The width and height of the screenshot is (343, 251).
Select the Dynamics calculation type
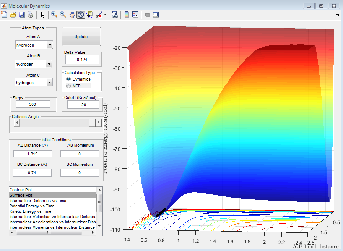69,79
